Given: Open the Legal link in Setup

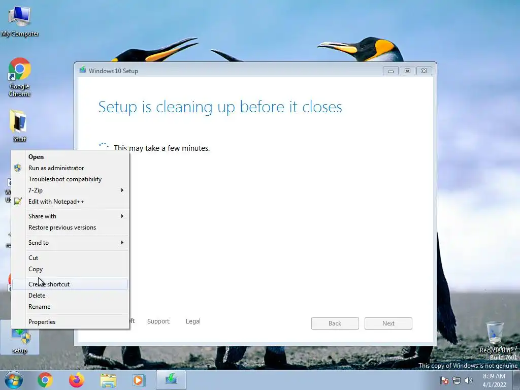Looking at the screenshot, I should tap(193, 321).
